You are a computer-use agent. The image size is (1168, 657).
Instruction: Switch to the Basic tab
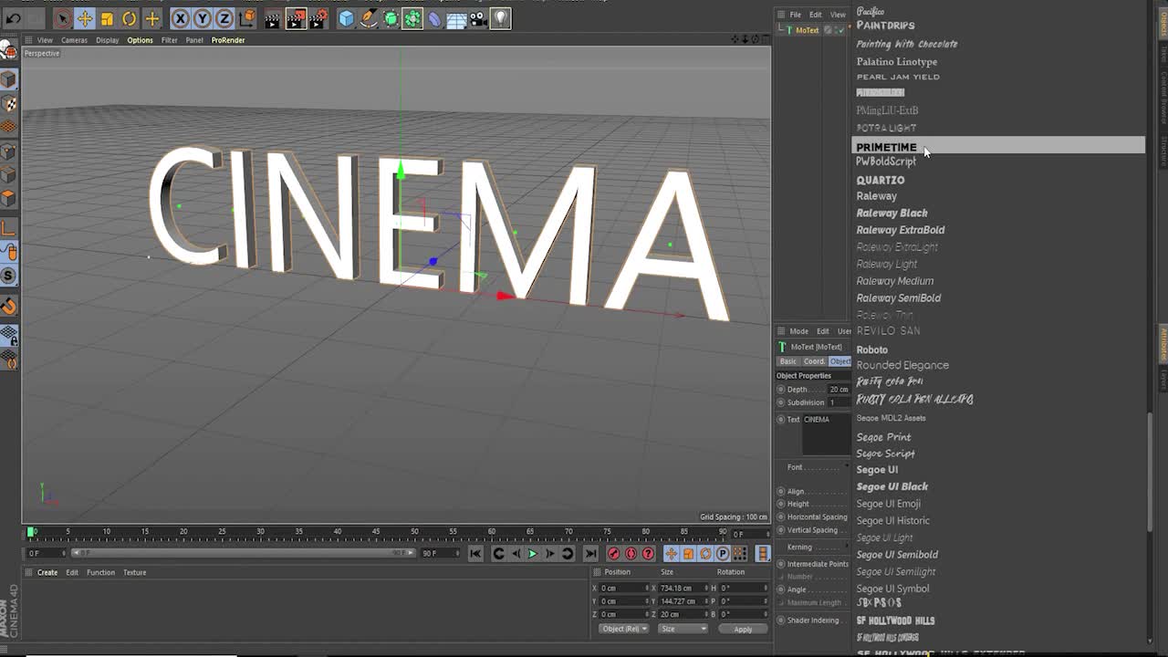(x=787, y=361)
